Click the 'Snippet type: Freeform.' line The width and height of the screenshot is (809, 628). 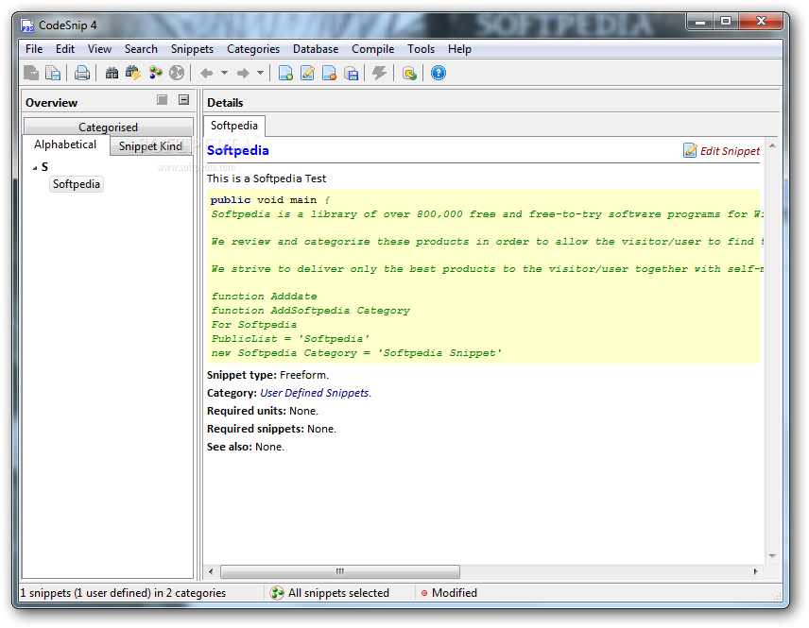point(267,375)
